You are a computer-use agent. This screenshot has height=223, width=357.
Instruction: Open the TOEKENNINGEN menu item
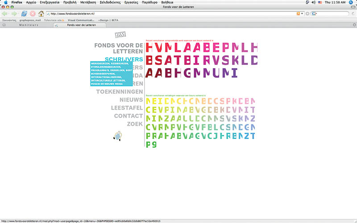120,92
